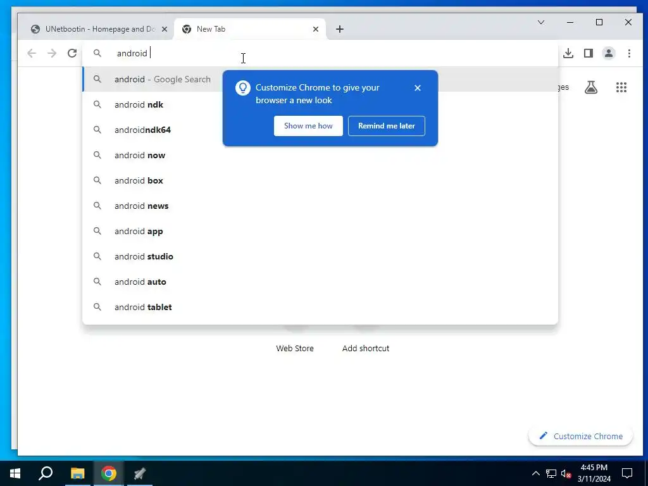Open File Explorer from taskbar
The height and width of the screenshot is (486, 648).
[77, 473]
